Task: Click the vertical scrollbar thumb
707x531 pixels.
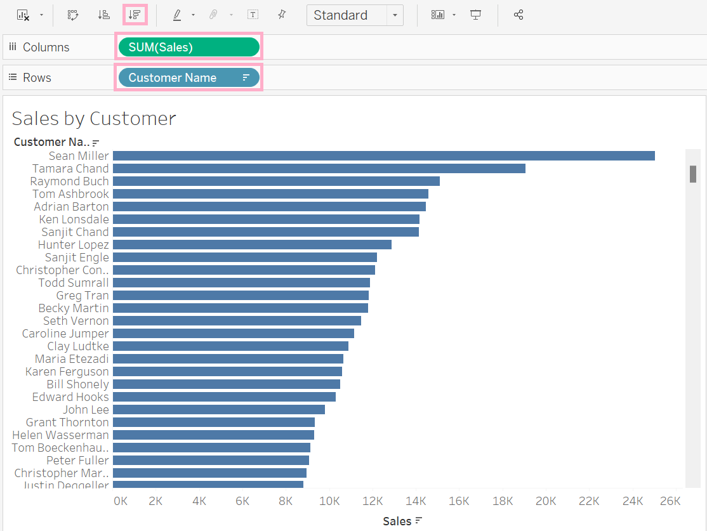Action: (x=693, y=174)
